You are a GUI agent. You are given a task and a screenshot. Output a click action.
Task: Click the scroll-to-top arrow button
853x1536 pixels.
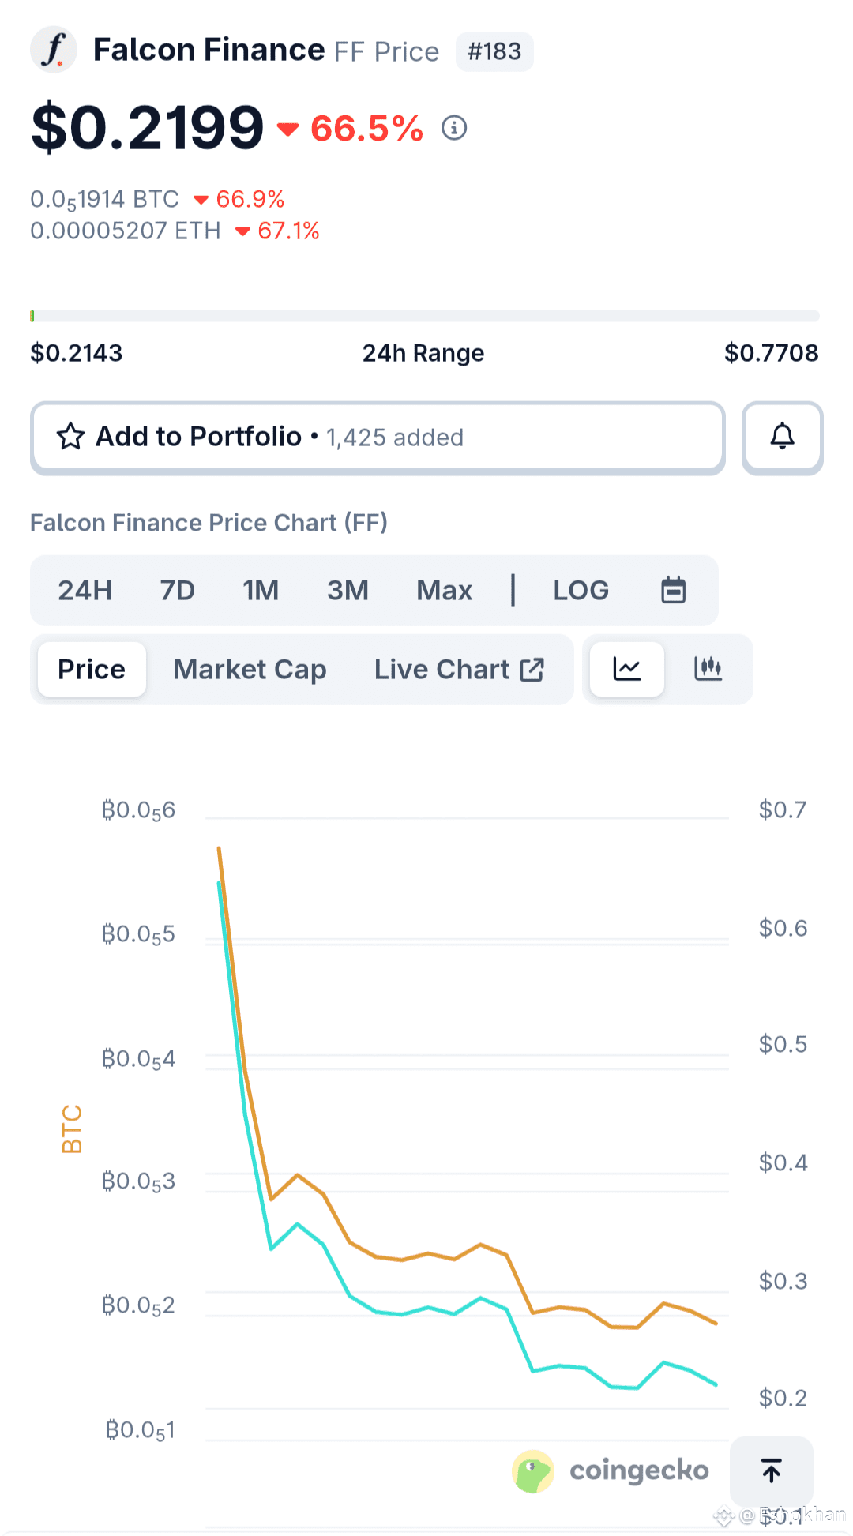point(772,1470)
